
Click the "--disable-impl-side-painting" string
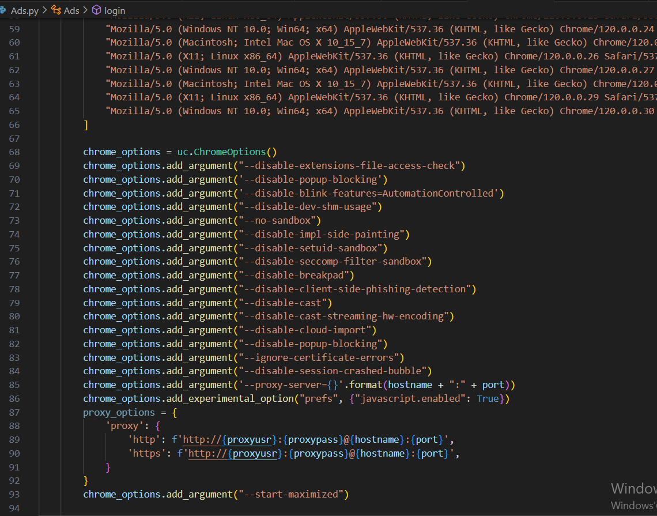point(322,234)
